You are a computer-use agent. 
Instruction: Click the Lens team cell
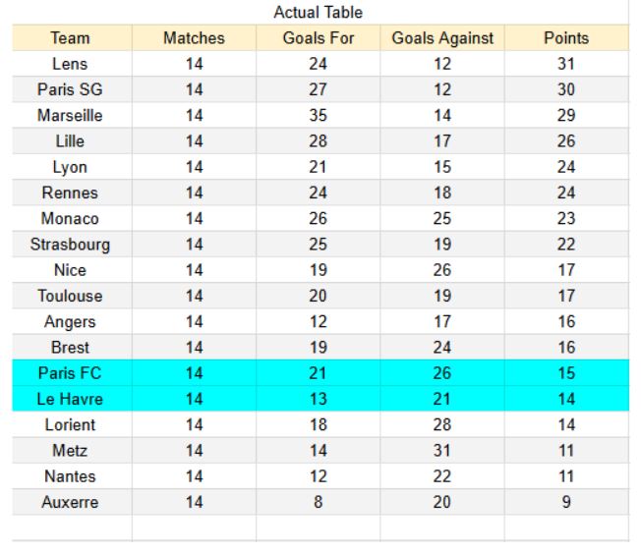(70, 64)
